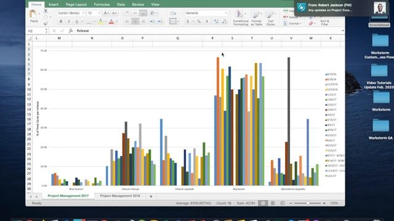Toggle Italic formatting

pyautogui.click(x=68, y=21)
